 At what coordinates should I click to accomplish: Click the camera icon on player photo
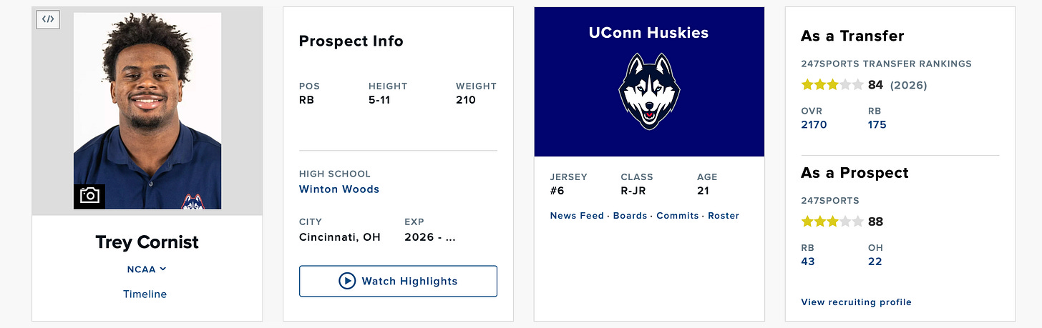pos(89,196)
